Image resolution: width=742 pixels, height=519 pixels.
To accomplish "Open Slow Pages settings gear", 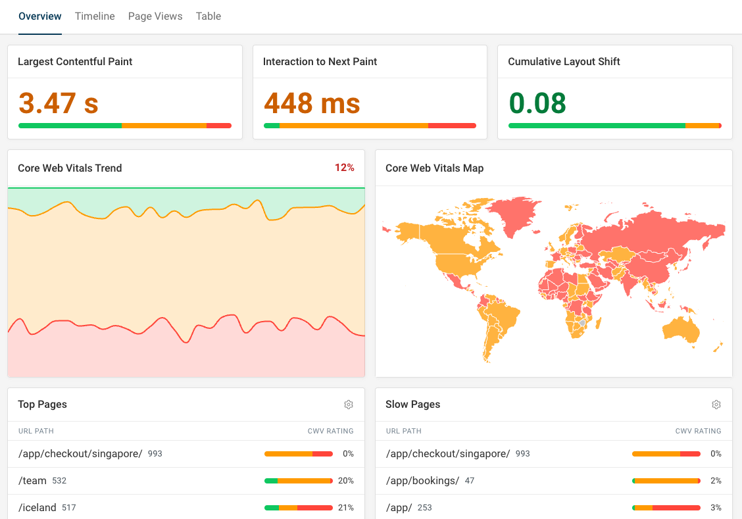I will point(716,405).
